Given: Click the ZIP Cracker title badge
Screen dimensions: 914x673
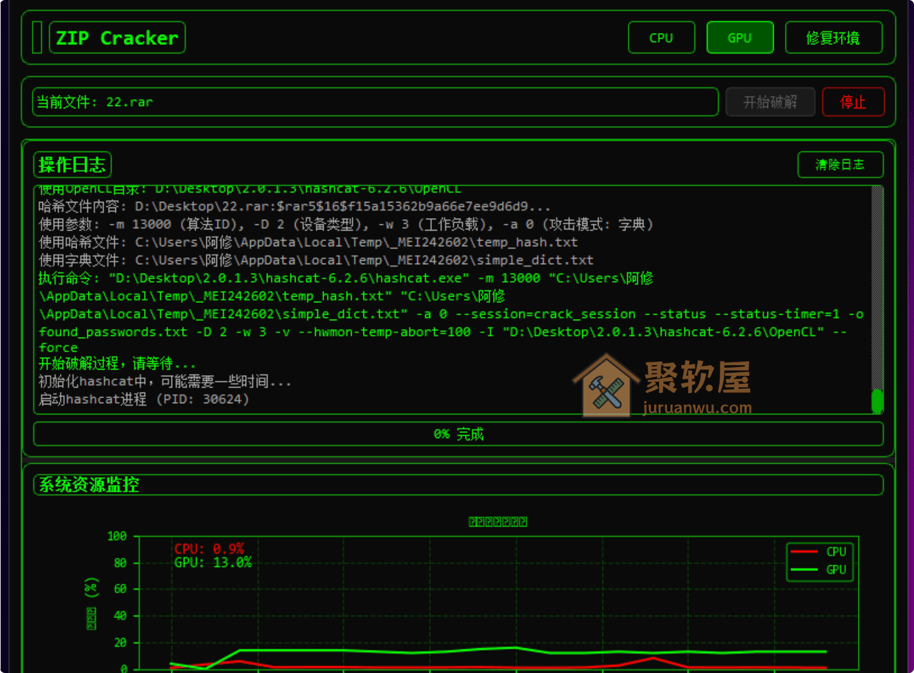Looking at the screenshot, I should click(x=117, y=37).
